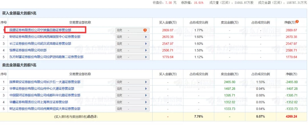308x125 pixels.
Task: Click sell amount 1333.73 cell
Action: pyautogui.click(x=230, y=109)
